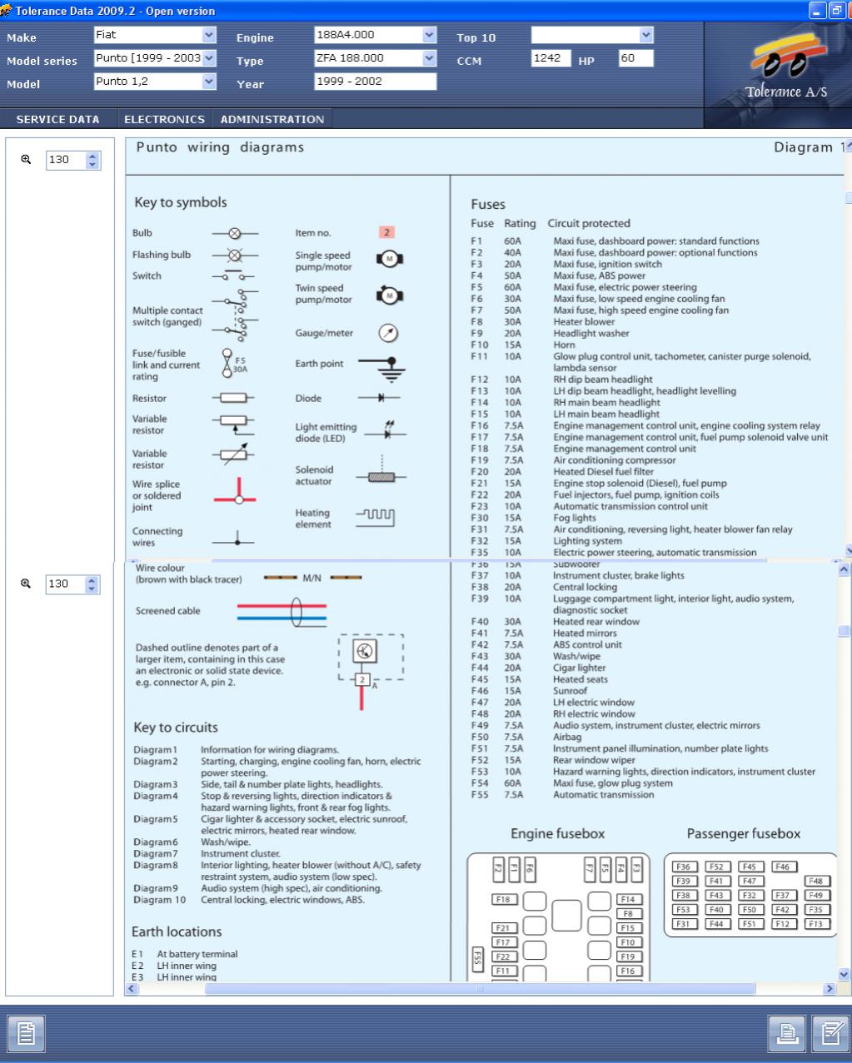Image resolution: width=852 pixels, height=1063 pixels.
Task: Click the 'Punto wiring diagrams' title
Action: click(220, 147)
